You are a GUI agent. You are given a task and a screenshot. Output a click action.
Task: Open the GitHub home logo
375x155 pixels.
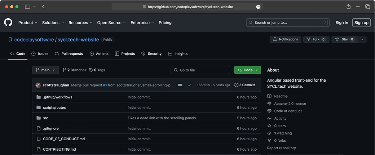point(8,23)
